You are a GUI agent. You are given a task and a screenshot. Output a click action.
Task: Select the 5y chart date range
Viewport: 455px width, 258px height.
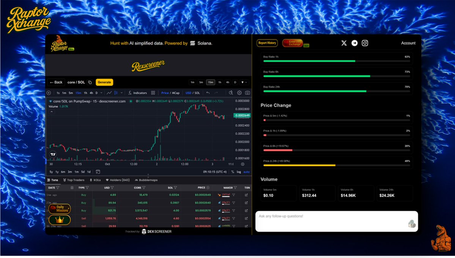coord(51,172)
